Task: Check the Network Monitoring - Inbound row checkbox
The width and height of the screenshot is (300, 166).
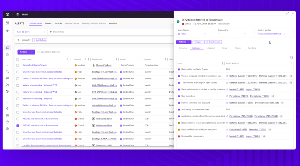Action: [18, 99]
